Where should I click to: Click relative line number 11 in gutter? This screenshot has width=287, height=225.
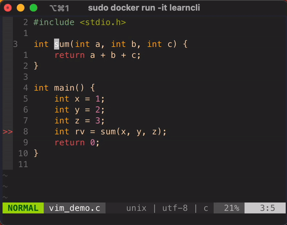pyautogui.click(x=23, y=164)
